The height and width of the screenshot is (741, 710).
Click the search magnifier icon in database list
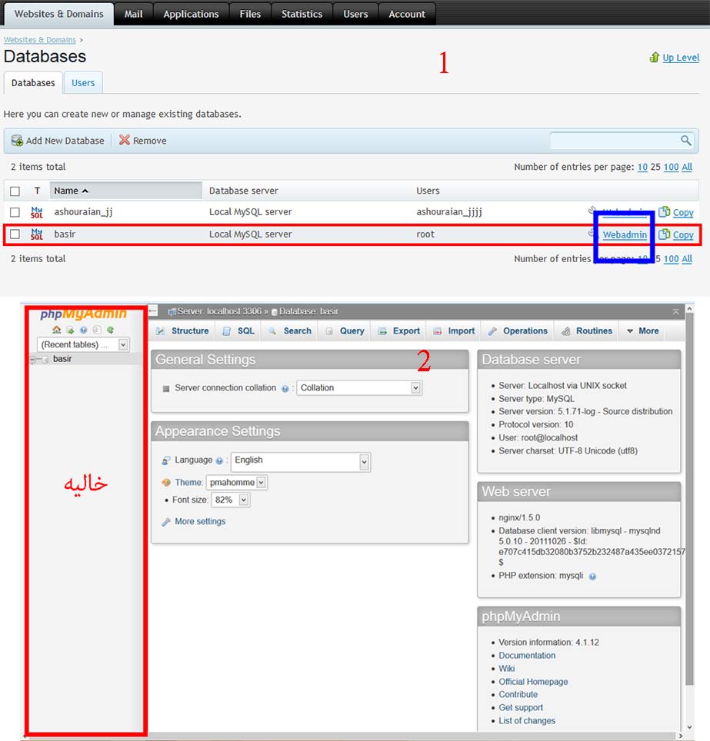click(x=685, y=141)
